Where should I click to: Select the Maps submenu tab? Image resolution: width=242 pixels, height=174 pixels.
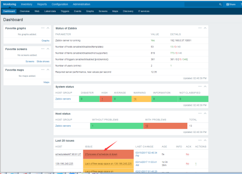tap(115, 11)
